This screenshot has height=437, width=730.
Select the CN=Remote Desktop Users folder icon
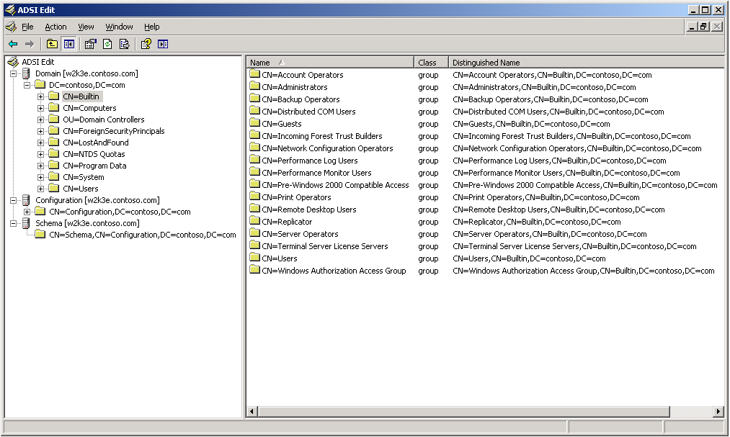pos(254,210)
